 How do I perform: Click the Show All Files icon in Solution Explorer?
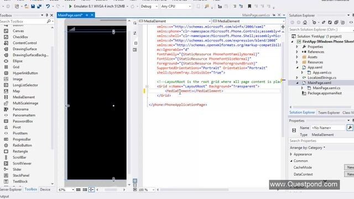point(343,22)
